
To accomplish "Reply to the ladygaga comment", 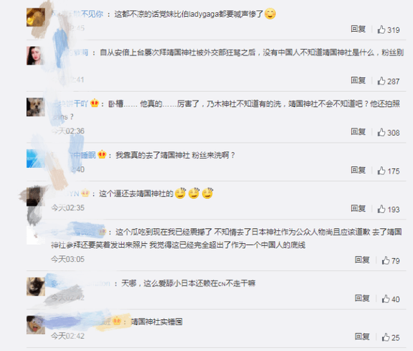I will 358,29.
